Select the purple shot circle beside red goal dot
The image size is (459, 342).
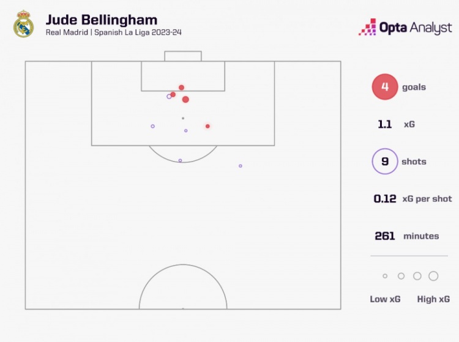[x=169, y=97]
